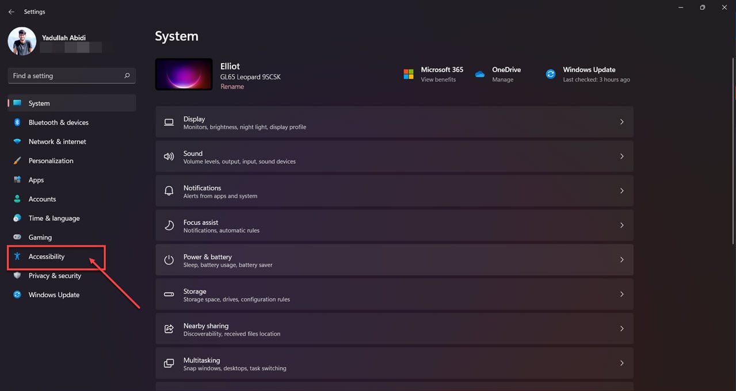
Task: Click the back arrow in Settings header
Action: coord(12,11)
